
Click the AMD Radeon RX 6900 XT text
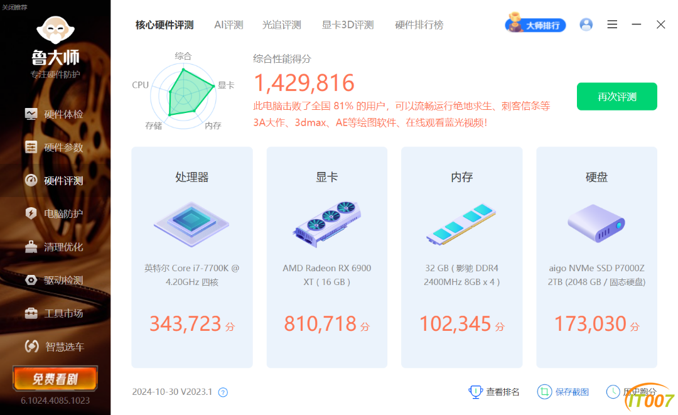click(327, 275)
